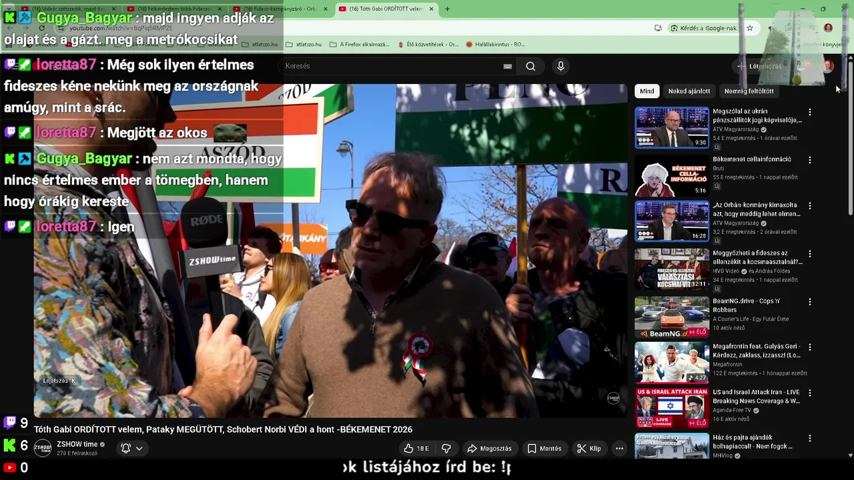Start voice search with the microphone icon
The image size is (854, 480).
pos(560,66)
